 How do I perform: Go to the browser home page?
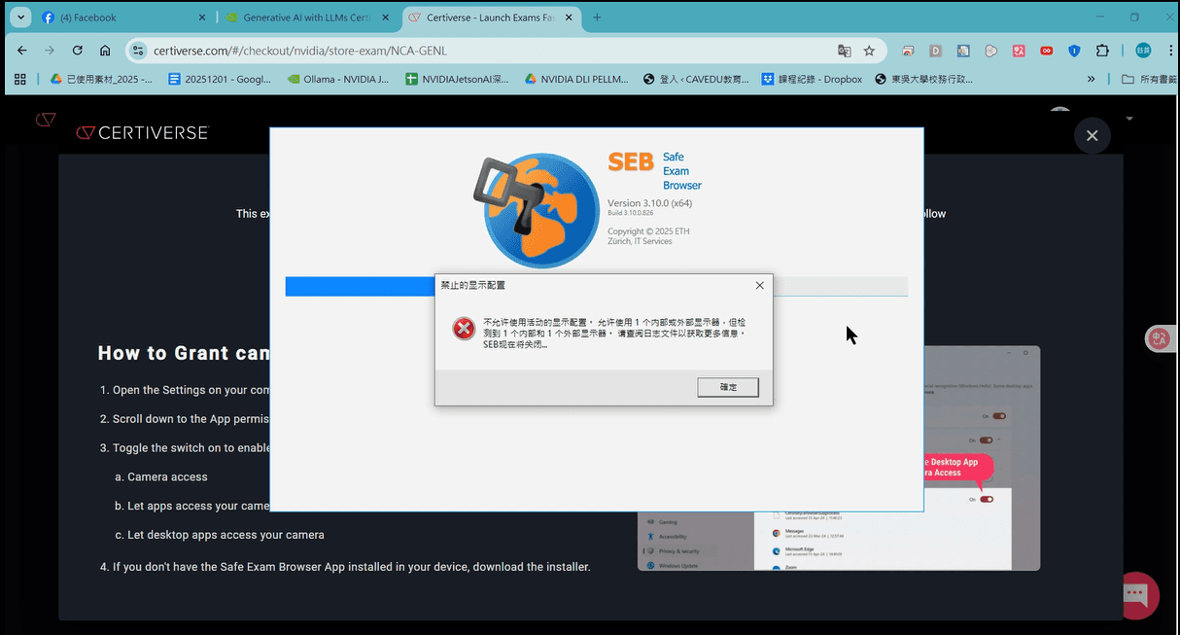point(105,51)
